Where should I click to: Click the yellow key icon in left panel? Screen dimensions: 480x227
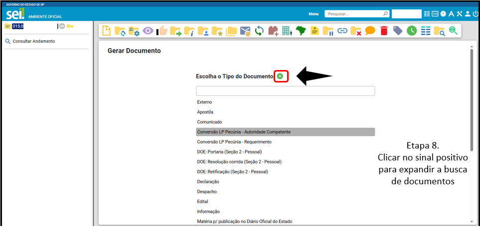pos(70,26)
